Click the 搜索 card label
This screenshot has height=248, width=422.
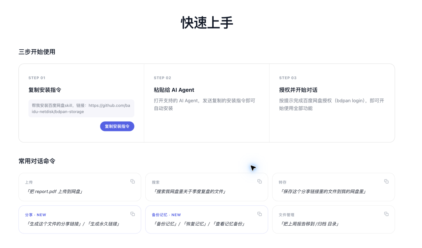click(156, 182)
